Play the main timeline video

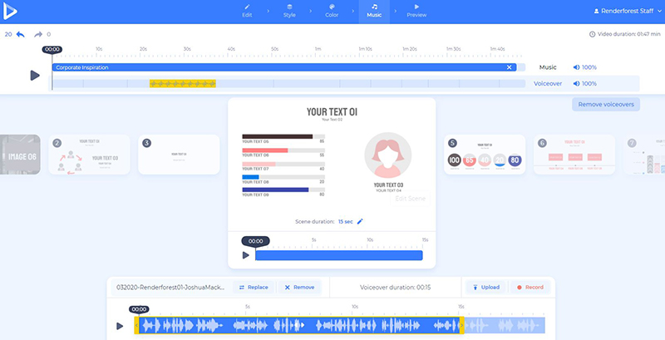(34, 75)
